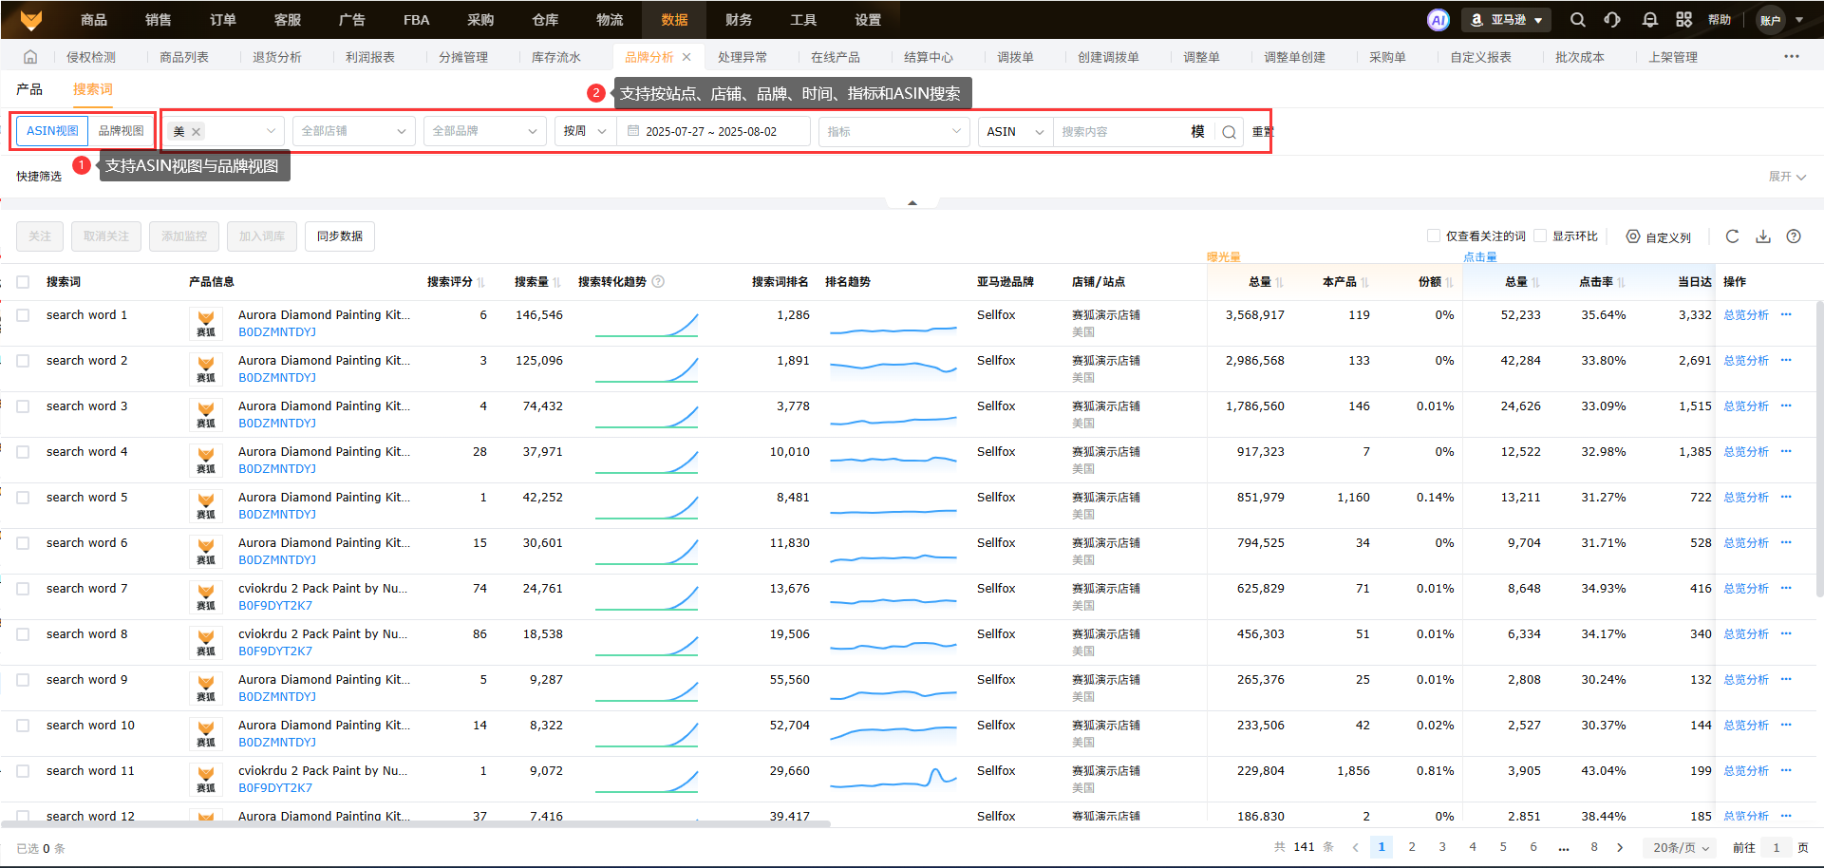Open the AI assistant icon
The image size is (1824, 868).
pos(1439,20)
